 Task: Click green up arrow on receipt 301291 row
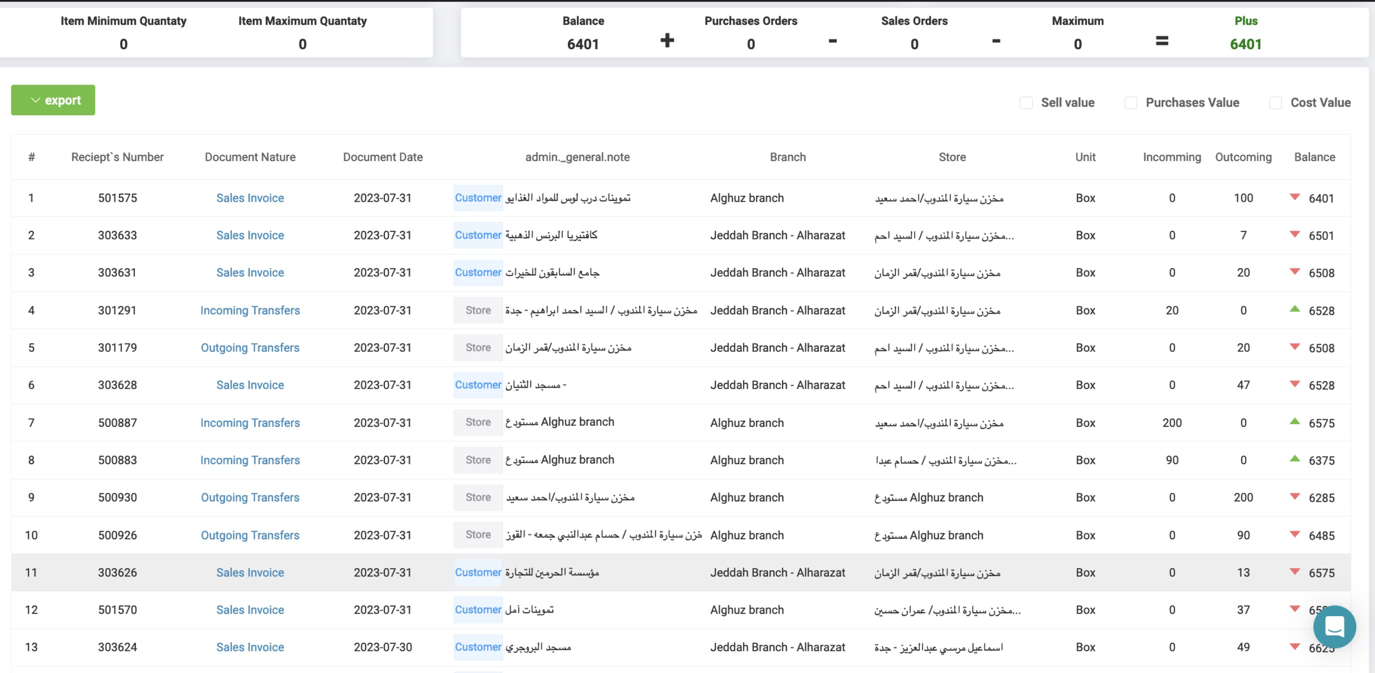coord(1294,309)
